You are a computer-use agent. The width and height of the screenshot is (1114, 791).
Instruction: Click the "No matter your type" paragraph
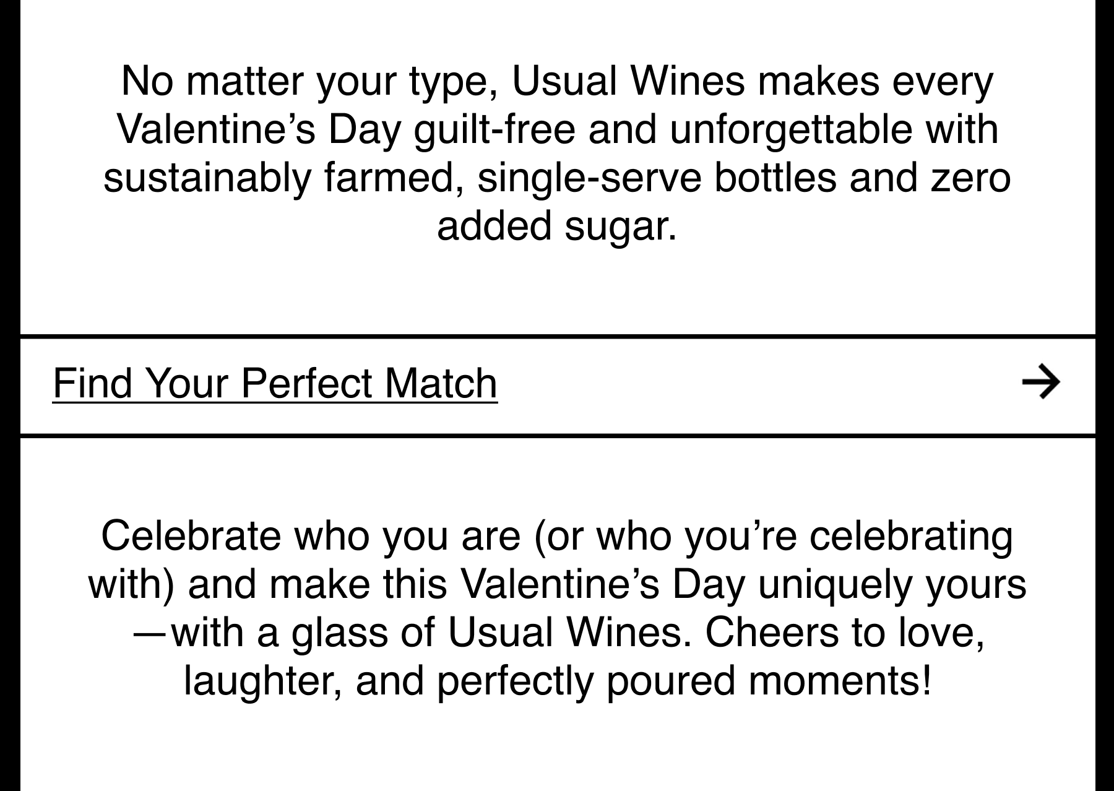pyautogui.click(x=557, y=153)
